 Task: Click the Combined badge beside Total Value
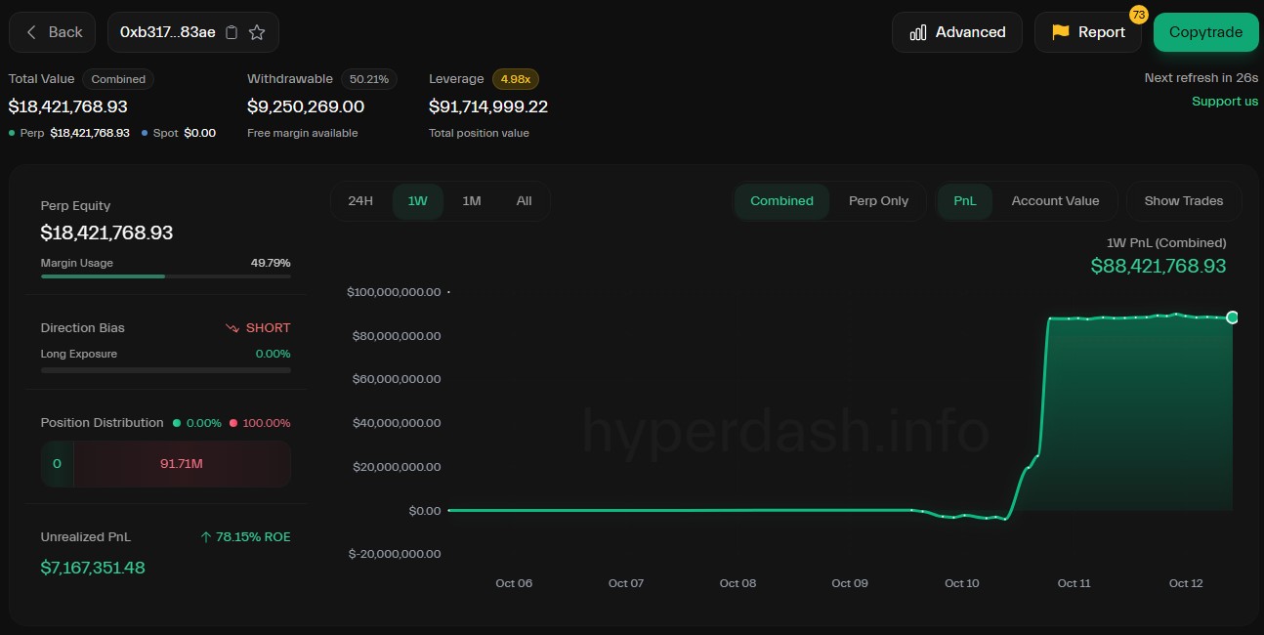click(118, 79)
